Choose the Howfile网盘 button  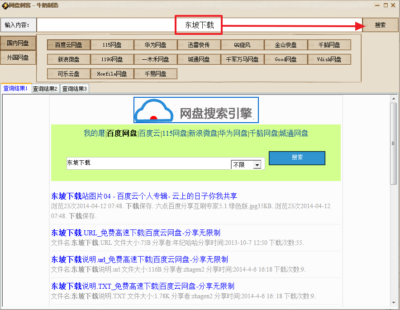112,74
